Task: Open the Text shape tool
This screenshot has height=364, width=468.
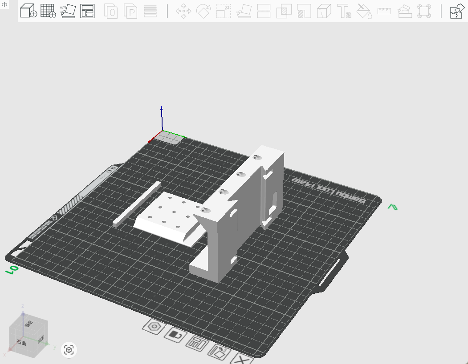Action: click(344, 11)
